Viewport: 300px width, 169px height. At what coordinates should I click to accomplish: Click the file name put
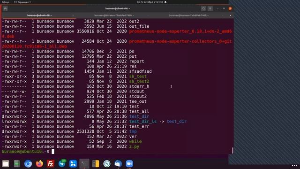tap(133, 56)
